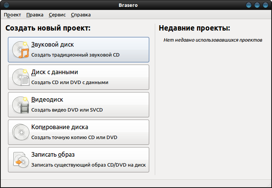Screen dimensions: 272x188
Task: Click the window menu icon in title bar left
Action: click(6, 5)
